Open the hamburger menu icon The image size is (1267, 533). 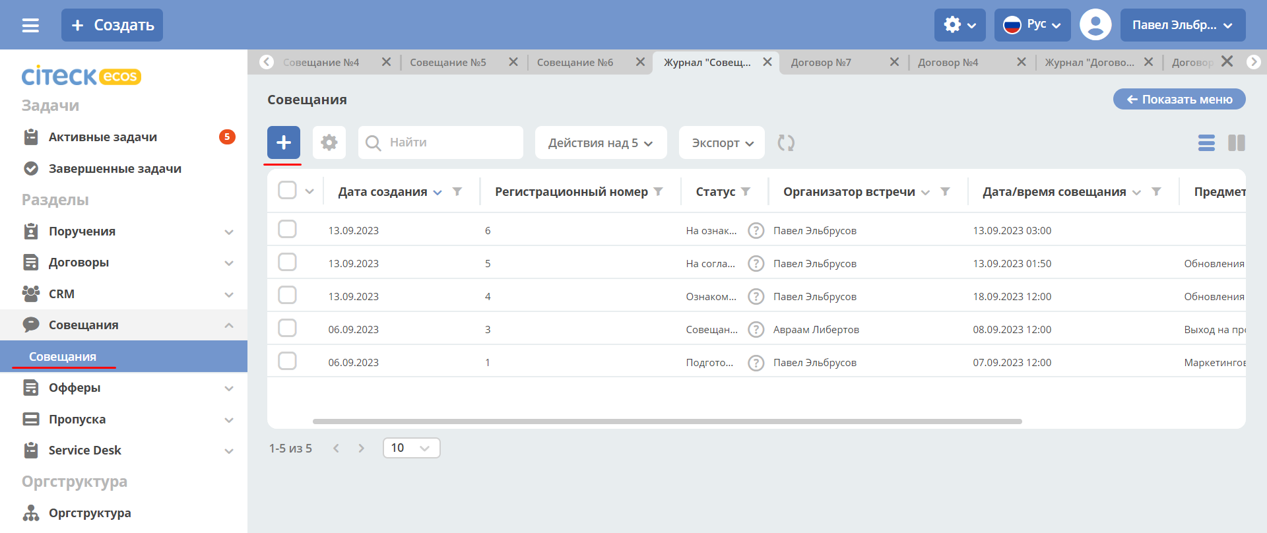pyautogui.click(x=30, y=25)
